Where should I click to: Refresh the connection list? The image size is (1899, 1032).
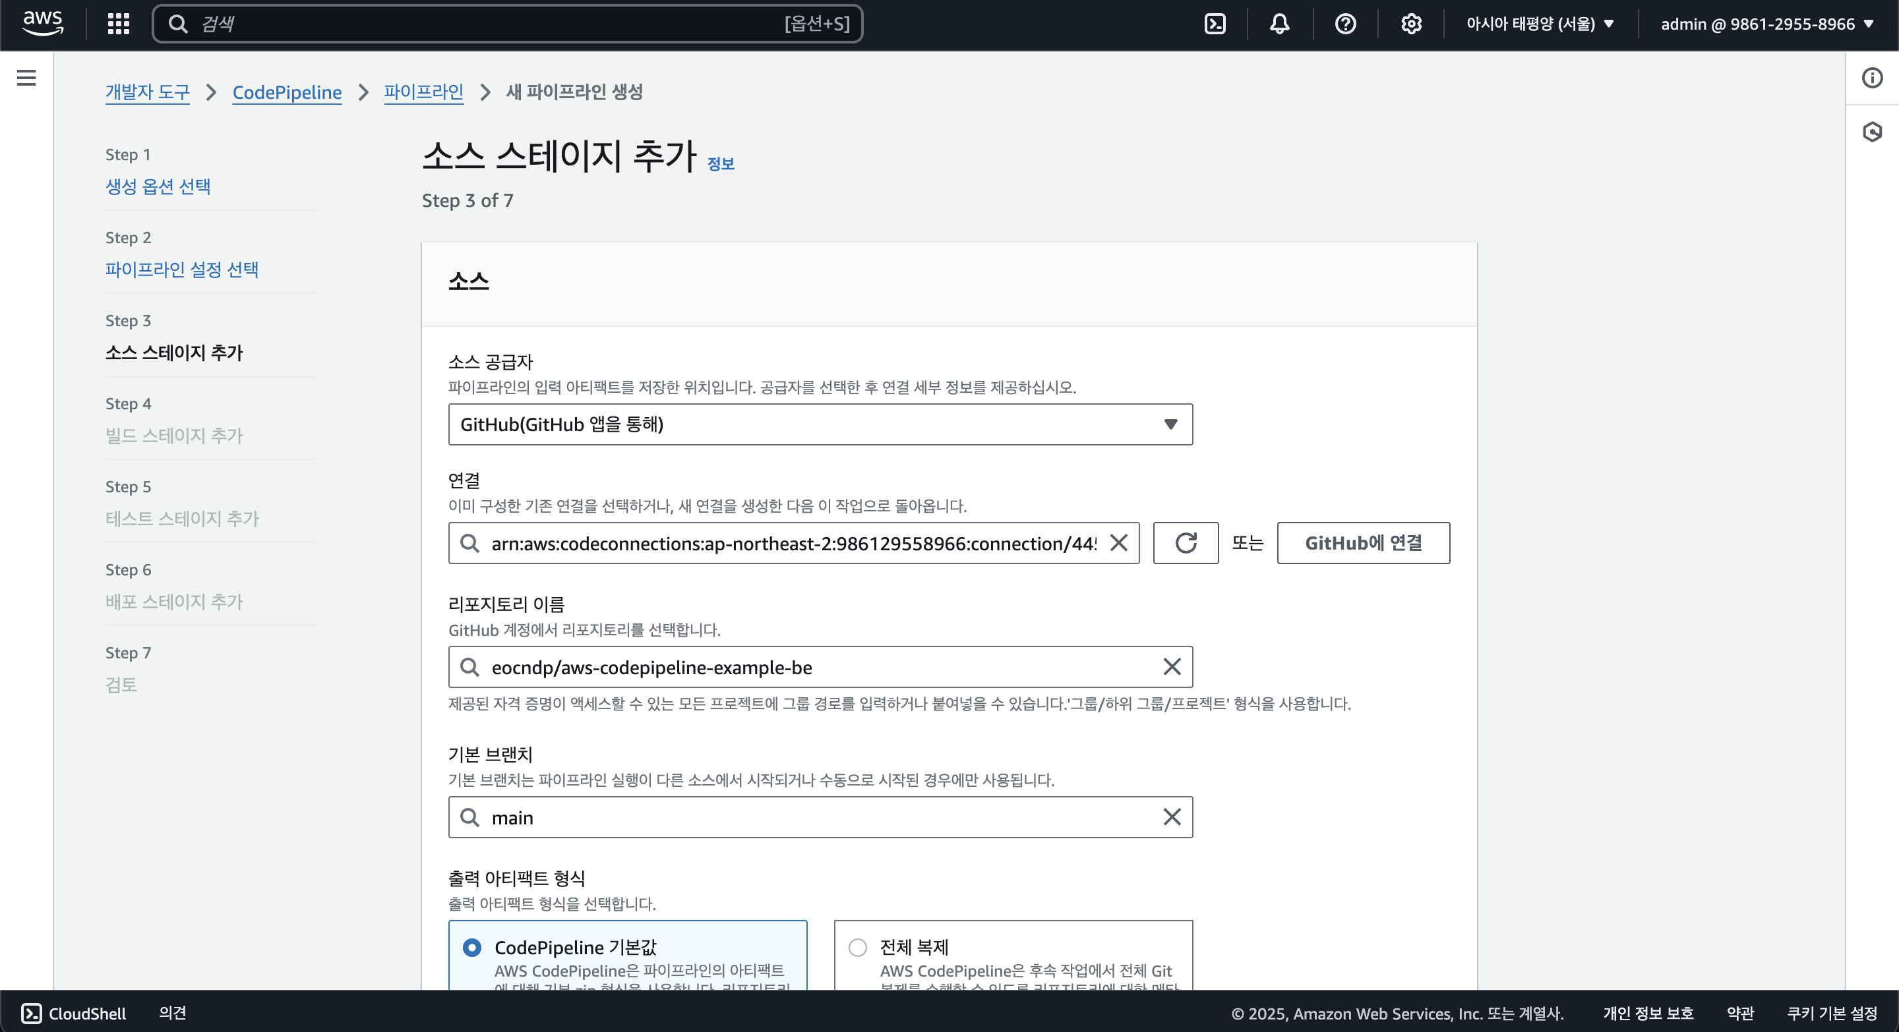tap(1185, 543)
